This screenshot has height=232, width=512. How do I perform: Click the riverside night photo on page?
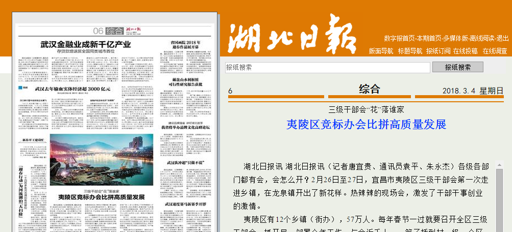(102, 152)
